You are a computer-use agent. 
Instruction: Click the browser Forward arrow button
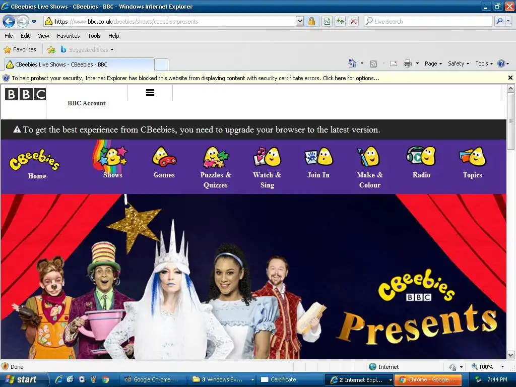pyautogui.click(x=23, y=22)
